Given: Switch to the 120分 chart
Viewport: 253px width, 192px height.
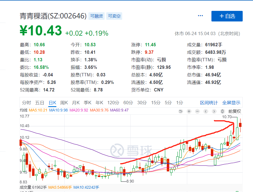Looking at the screenshot, I should [x=113, y=103].
